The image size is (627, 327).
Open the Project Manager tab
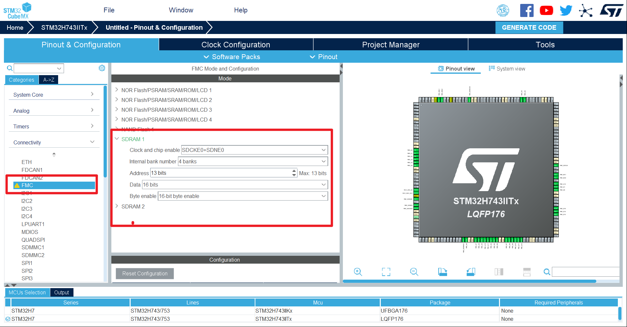pyautogui.click(x=390, y=44)
